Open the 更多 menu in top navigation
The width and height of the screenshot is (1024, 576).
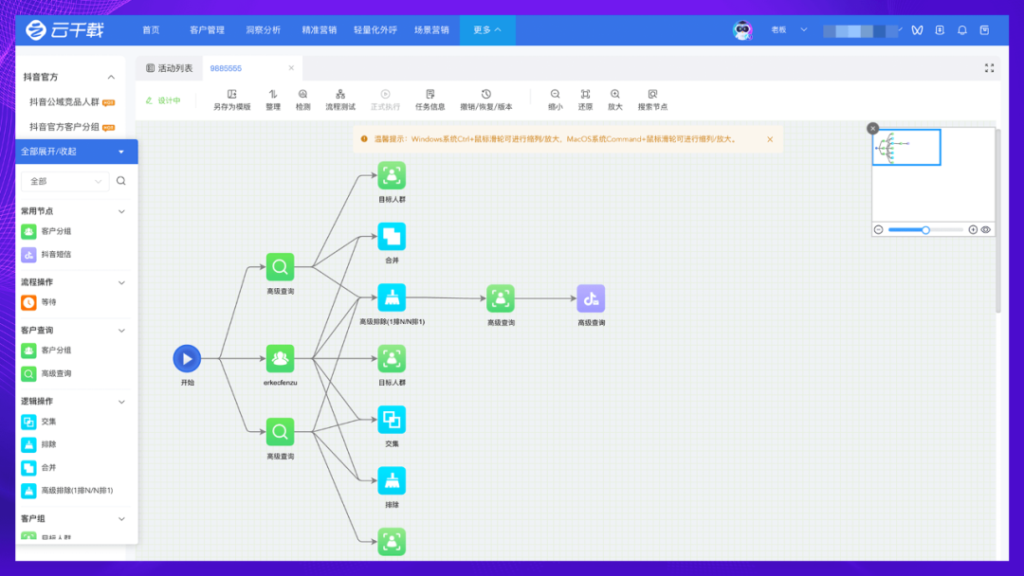(487, 30)
